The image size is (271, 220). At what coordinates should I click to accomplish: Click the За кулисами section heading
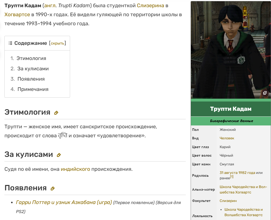29,154
